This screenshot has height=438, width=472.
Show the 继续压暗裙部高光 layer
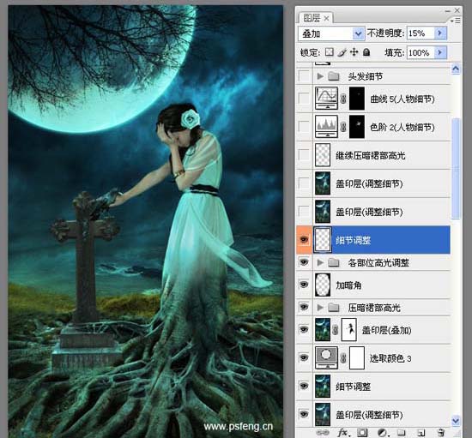pos(304,155)
